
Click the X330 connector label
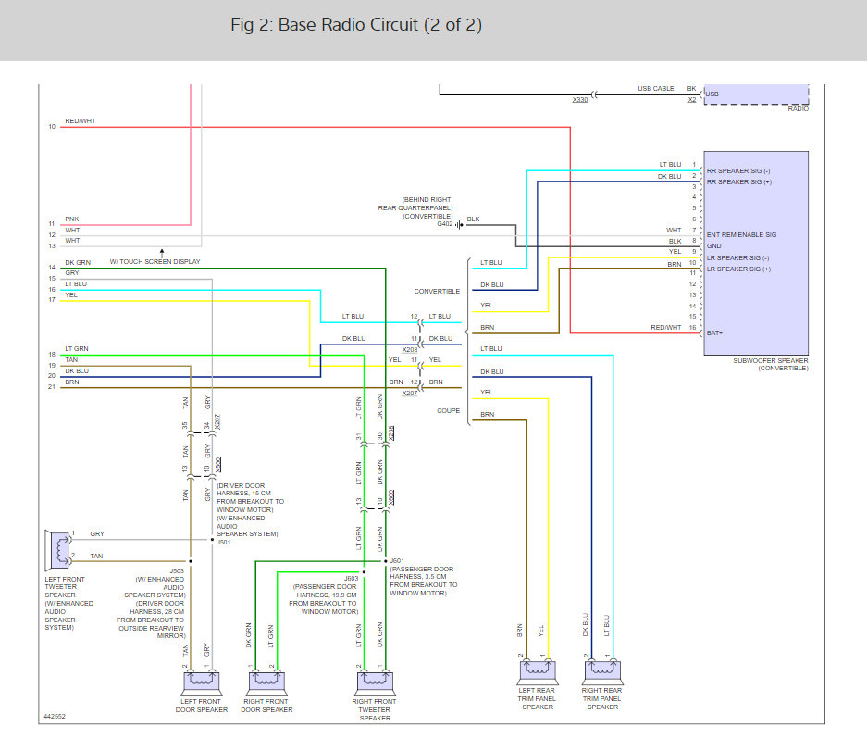click(x=580, y=100)
